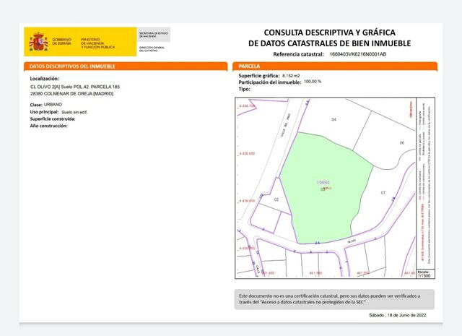Click 'DE DATOS CATASTRALES DE BIEN INMUEBLE' title line
Screen dimensions: 462x336
329,43
